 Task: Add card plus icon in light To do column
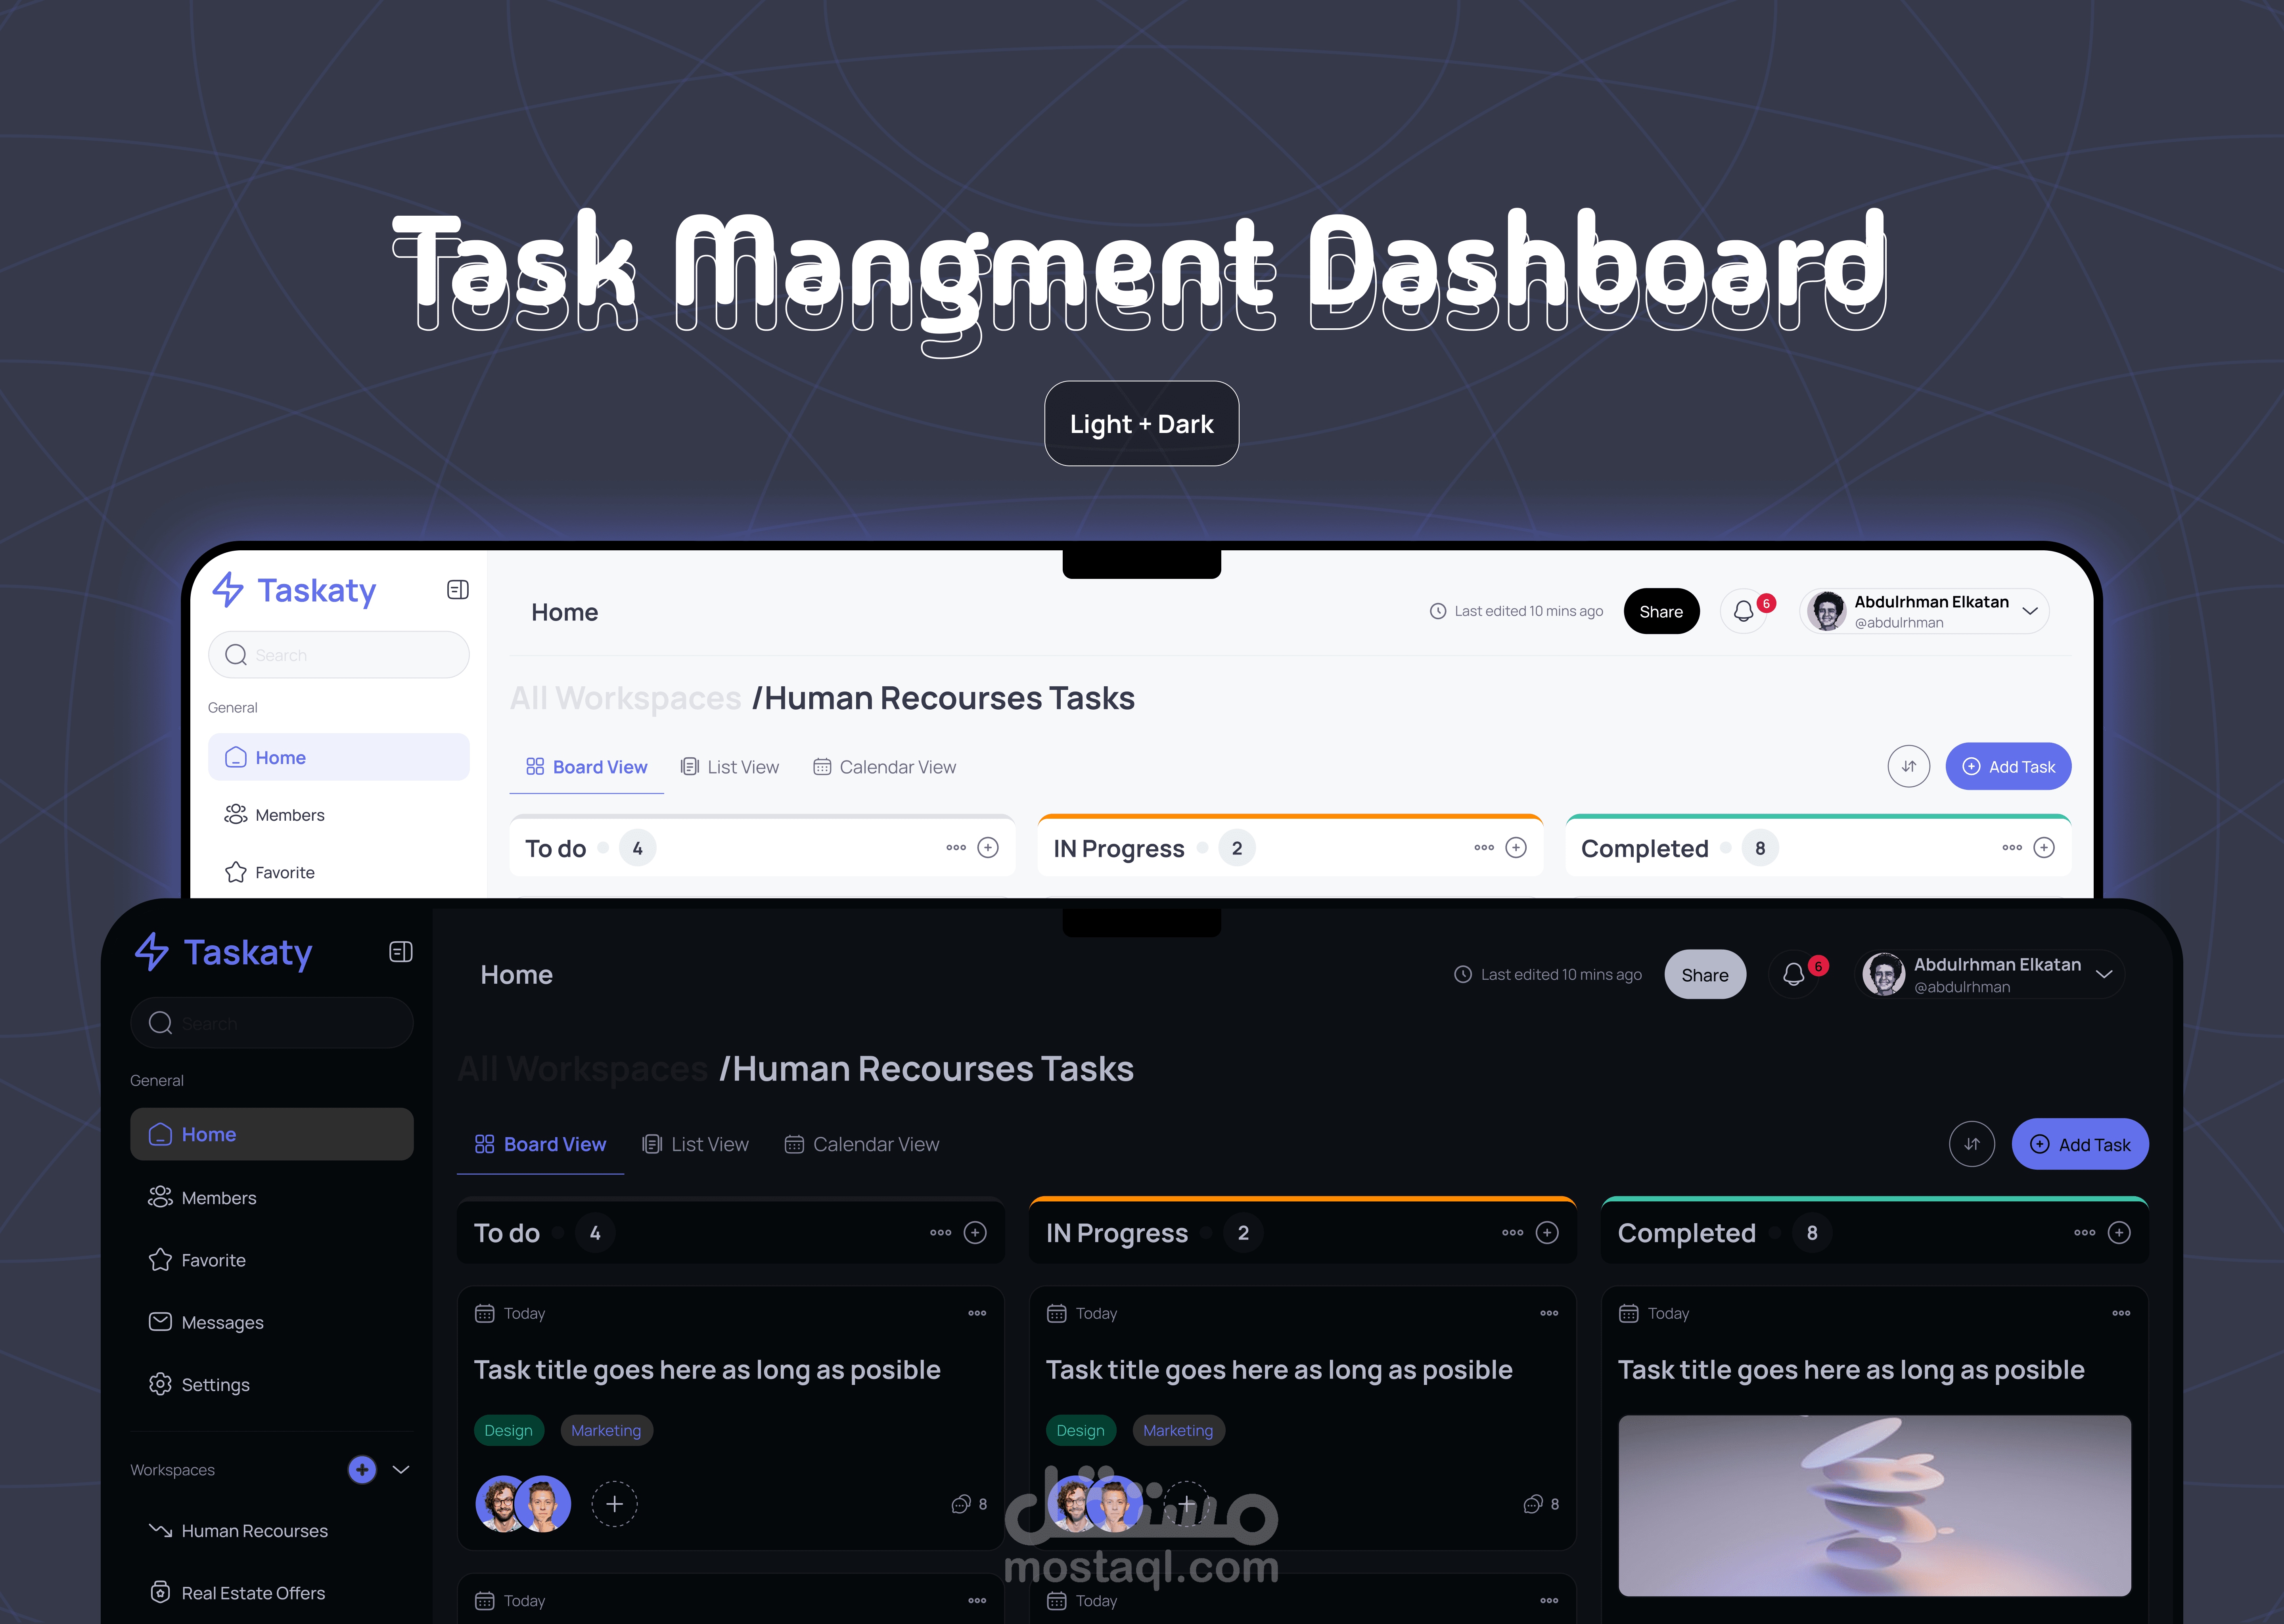988,848
